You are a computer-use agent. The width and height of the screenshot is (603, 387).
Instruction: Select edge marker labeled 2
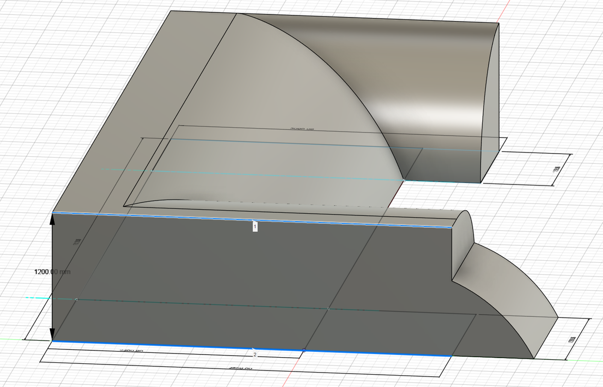coord(255,354)
